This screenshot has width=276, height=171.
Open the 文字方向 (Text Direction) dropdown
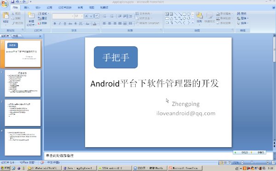(144, 13)
